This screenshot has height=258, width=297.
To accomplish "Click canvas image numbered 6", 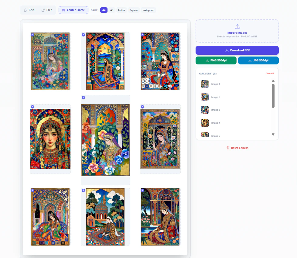I will (x=160, y=139).
